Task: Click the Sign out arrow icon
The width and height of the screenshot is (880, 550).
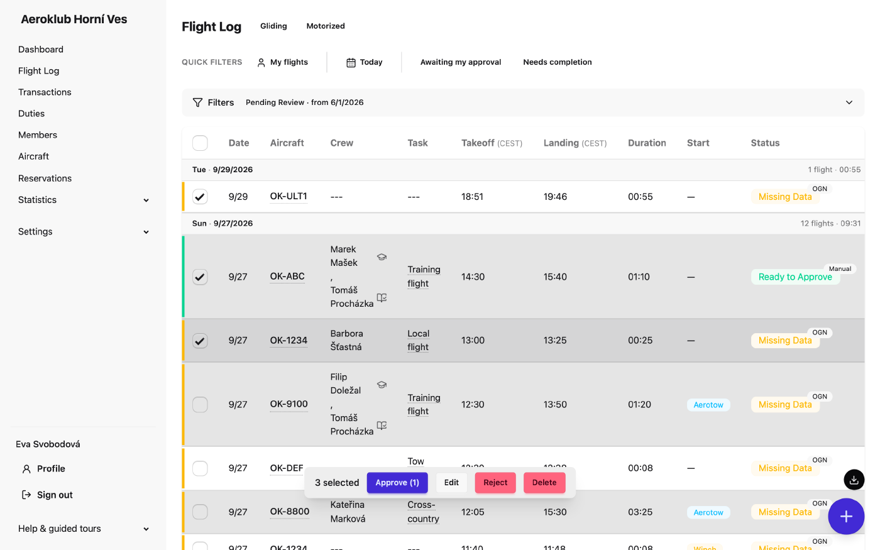Action: pos(26,495)
